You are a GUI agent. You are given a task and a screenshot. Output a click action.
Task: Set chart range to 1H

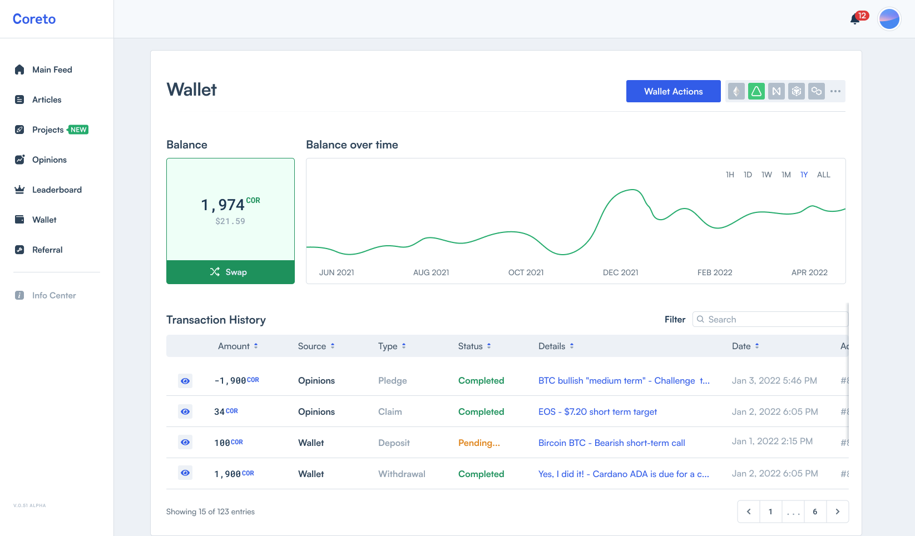[730, 175]
